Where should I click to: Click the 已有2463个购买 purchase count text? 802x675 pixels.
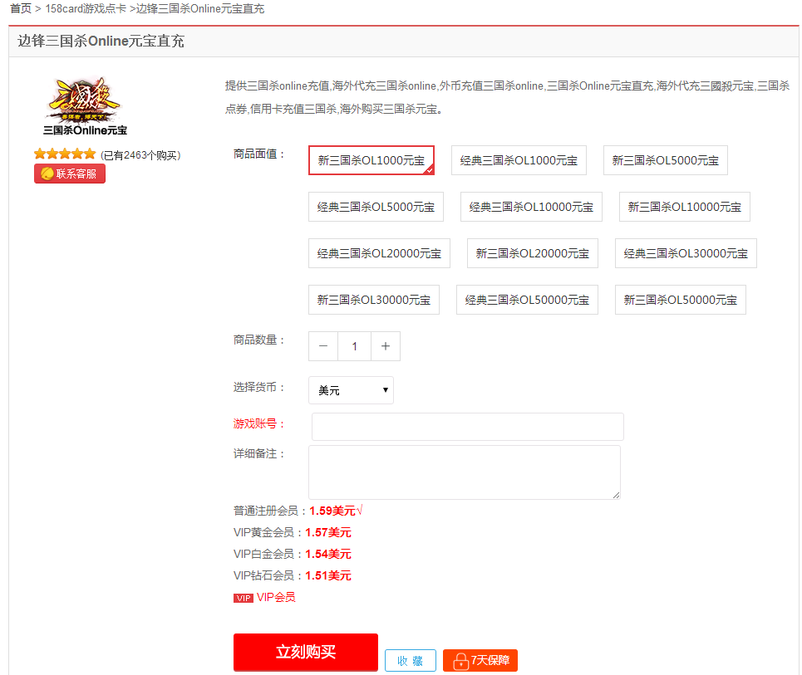(x=140, y=155)
